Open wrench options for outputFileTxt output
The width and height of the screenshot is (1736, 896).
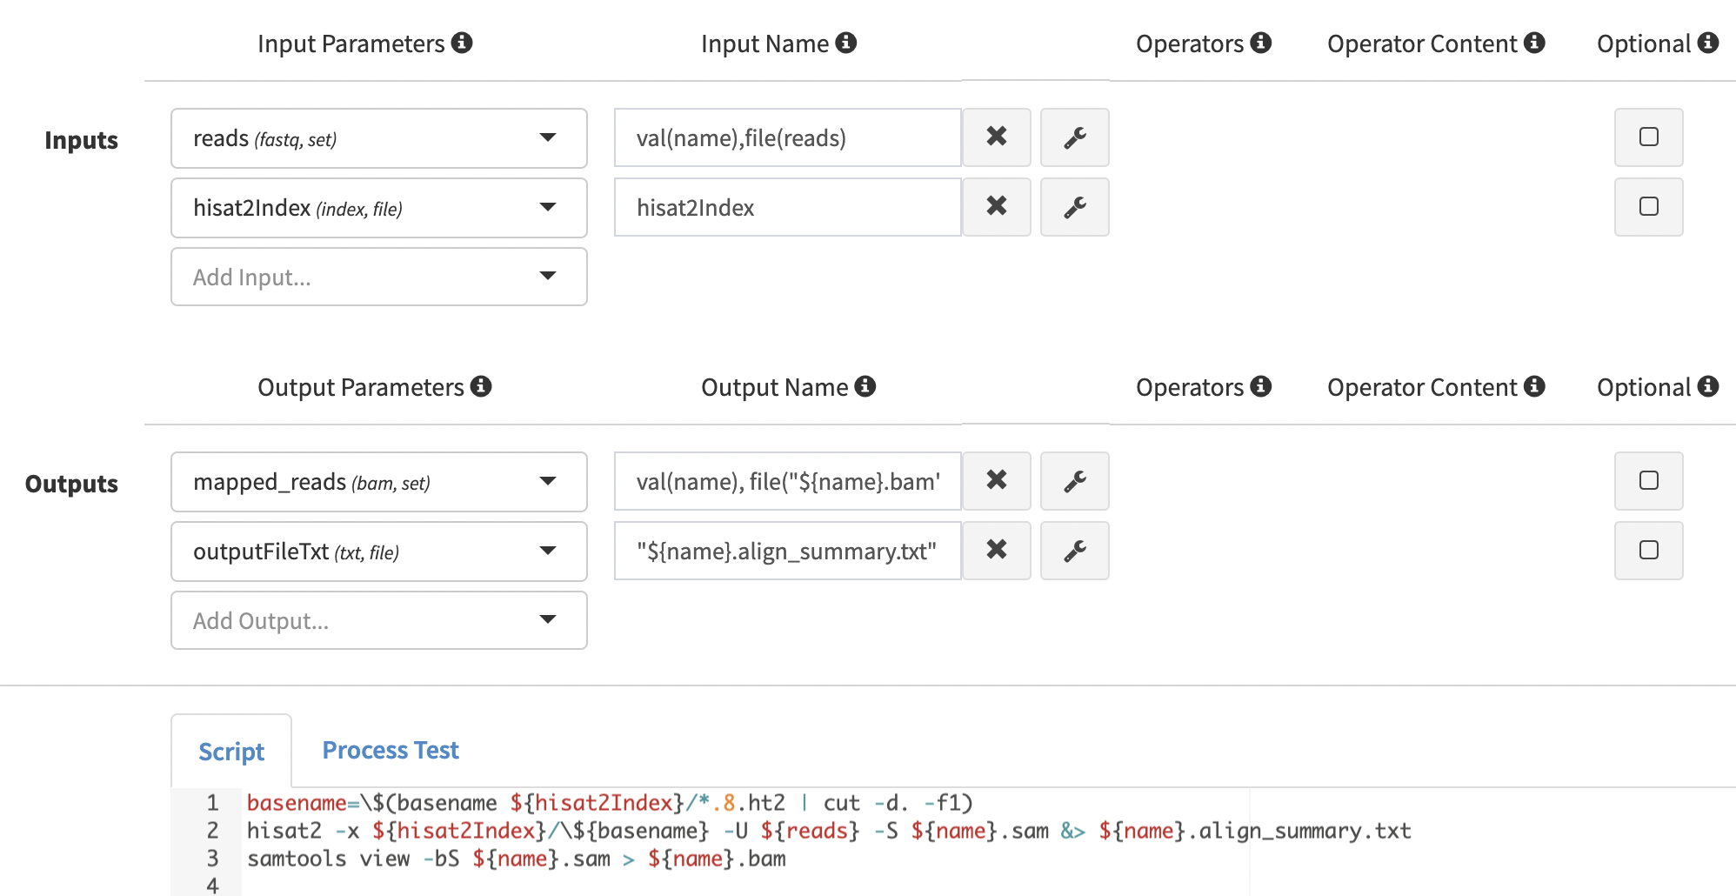coord(1075,551)
